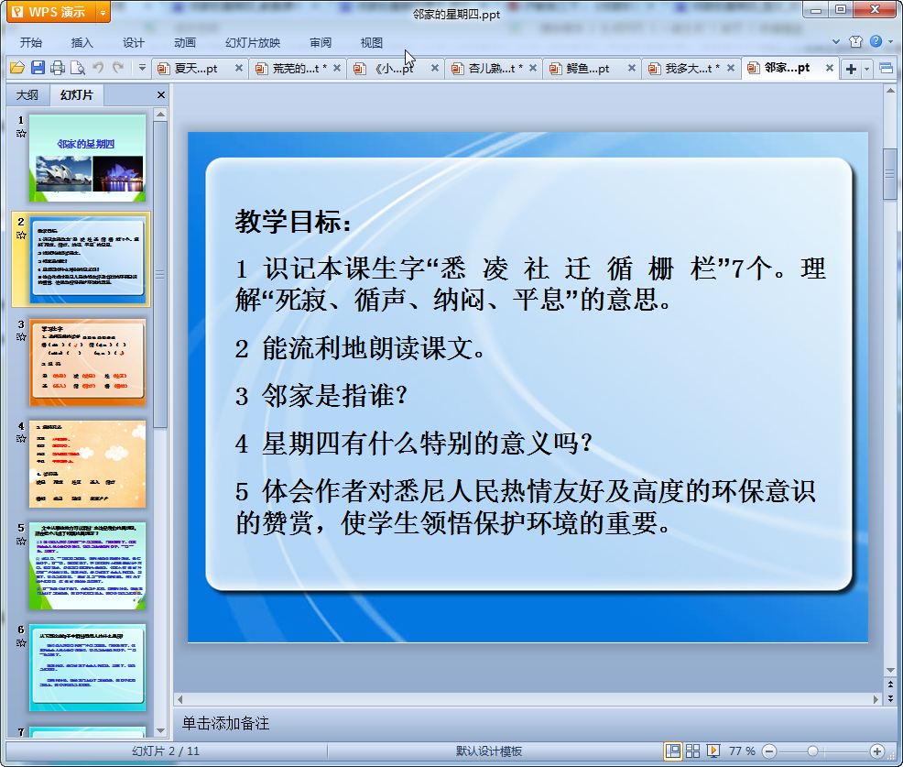
Task: Click the Undo arrow icon
Action: 98,68
